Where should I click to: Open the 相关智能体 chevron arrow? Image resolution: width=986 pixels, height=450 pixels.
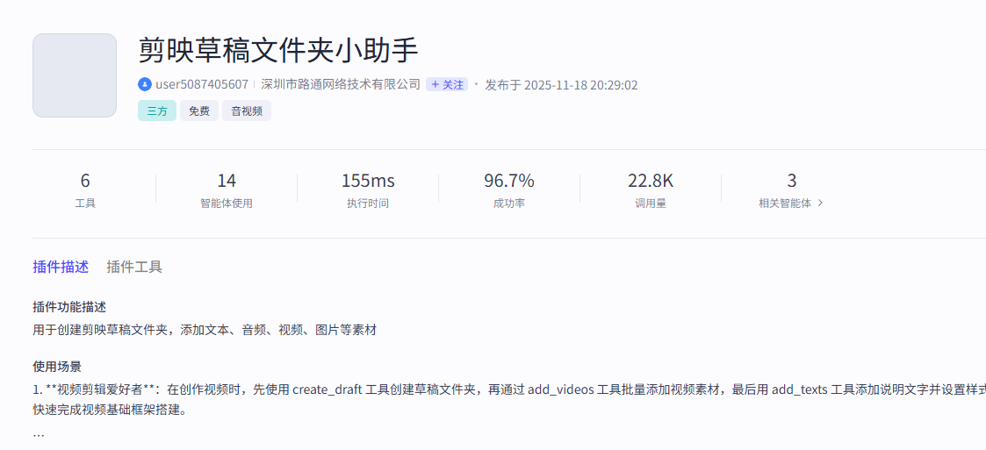(820, 203)
